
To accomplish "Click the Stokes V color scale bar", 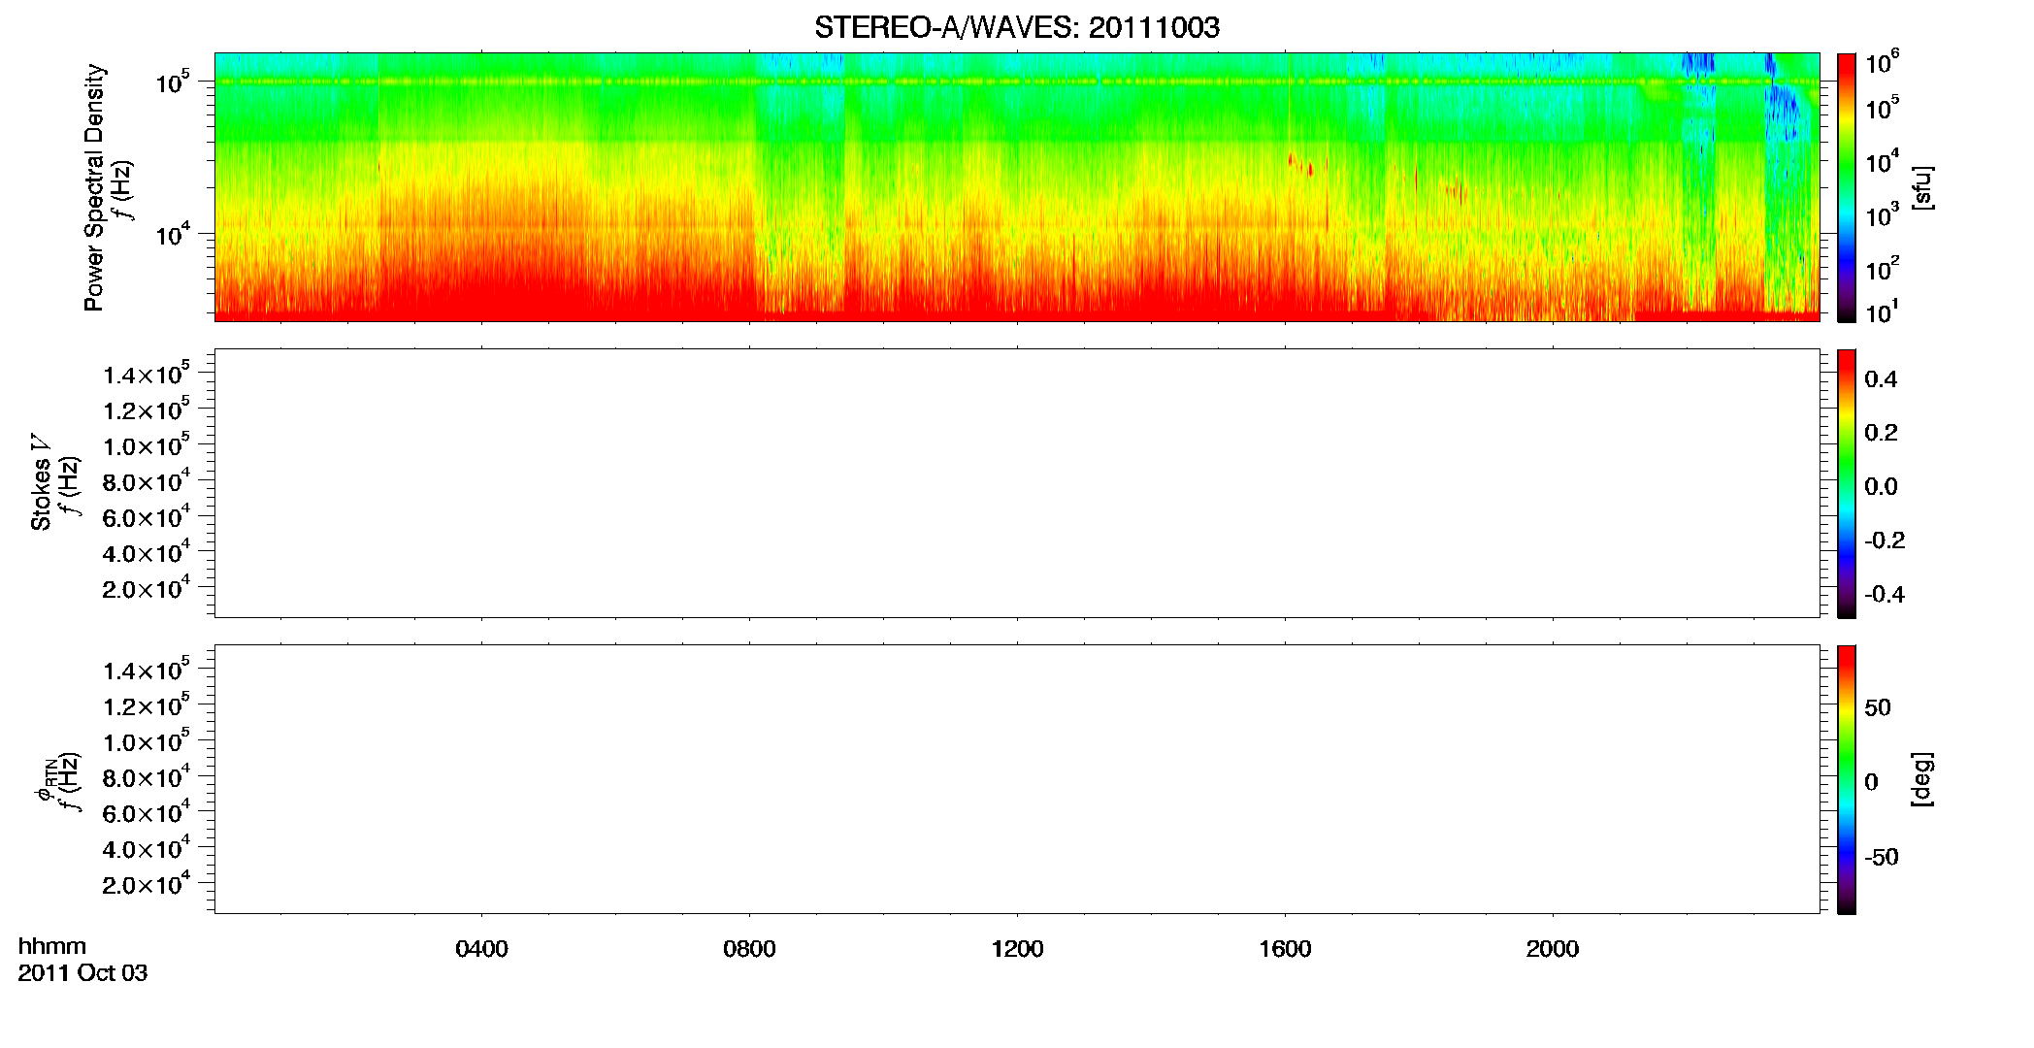I will [x=1847, y=483].
